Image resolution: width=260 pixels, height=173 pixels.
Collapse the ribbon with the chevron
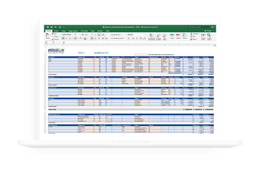[x=214, y=31]
